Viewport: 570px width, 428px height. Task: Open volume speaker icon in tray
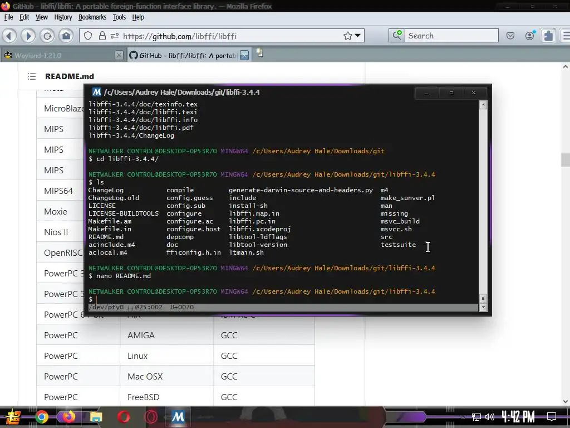490,417
